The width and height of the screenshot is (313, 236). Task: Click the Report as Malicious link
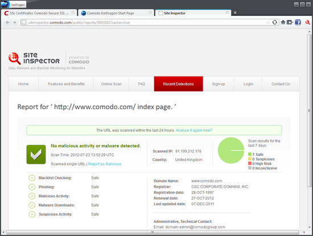pyautogui.click(x=105, y=164)
